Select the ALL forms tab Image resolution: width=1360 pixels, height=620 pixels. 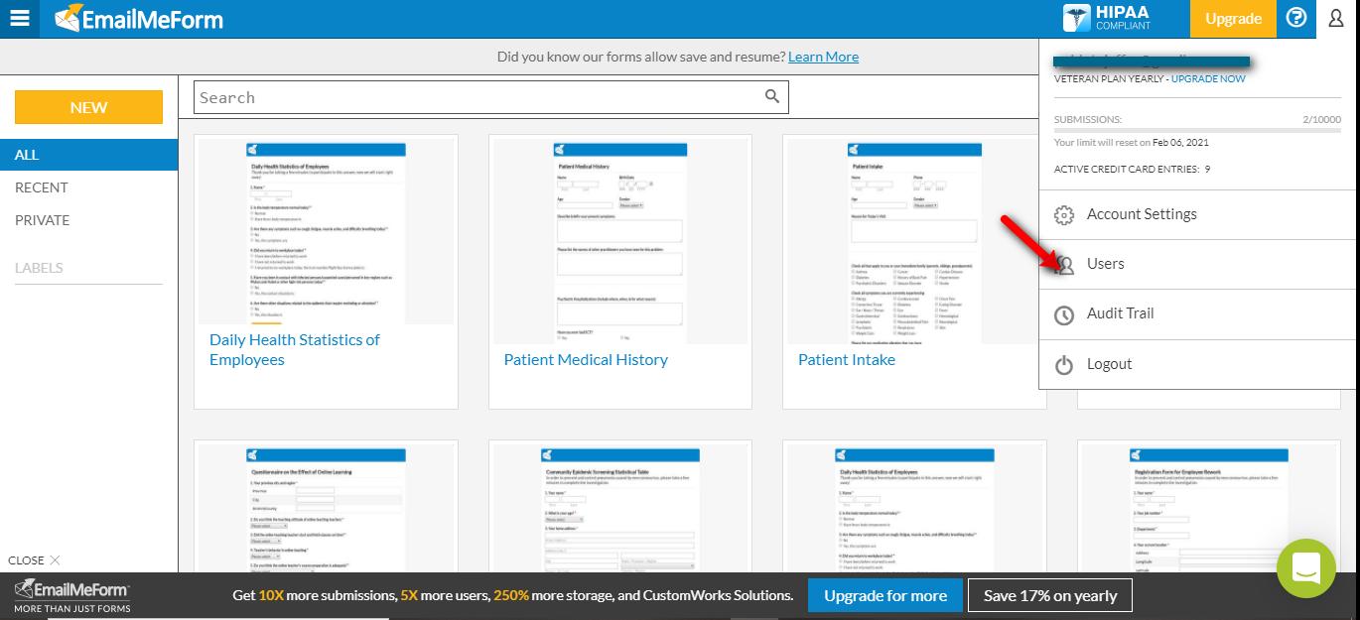(x=89, y=155)
